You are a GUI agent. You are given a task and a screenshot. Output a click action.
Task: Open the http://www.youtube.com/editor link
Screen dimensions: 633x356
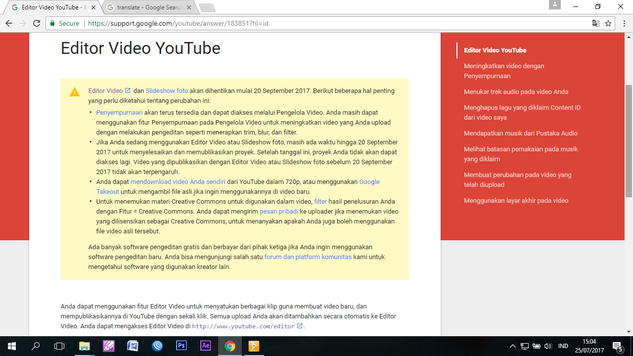pyautogui.click(x=247, y=326)
